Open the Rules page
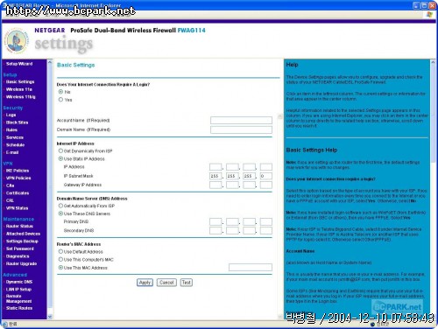This screenshot has width=438, height=329. (11, 129)
